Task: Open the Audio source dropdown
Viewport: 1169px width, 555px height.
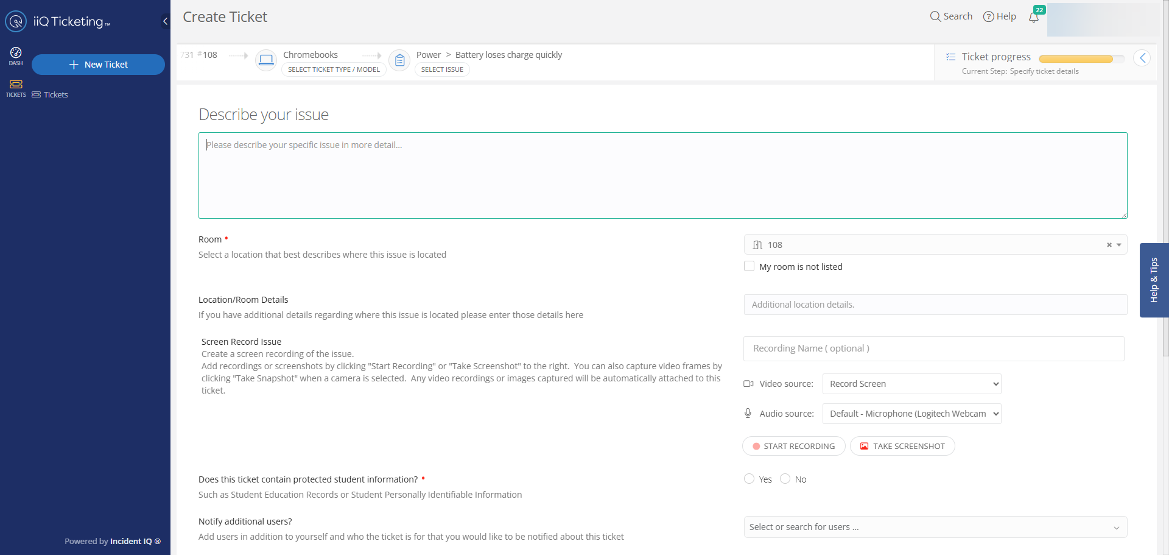Action: pyautogui.click(x=911, y=414)
